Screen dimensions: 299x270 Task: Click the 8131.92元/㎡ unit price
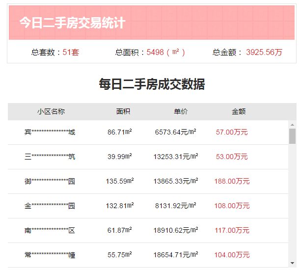[x=175, y=206]
